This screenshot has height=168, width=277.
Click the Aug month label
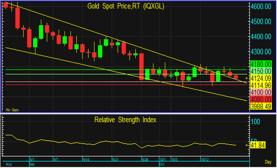click(9, 164)
